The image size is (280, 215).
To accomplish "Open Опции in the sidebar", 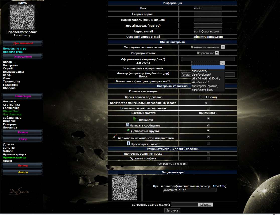I will tap(7, 161).
